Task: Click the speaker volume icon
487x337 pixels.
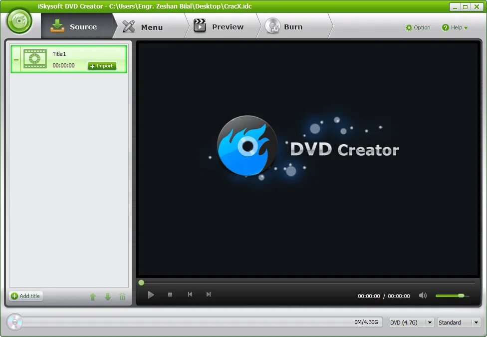Action: (x=423, y=296)
